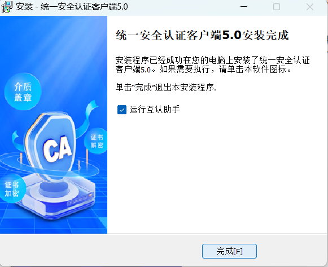Click the 单击"完成"退出本安装程序 instruction text
Image resolution: width=328 pixels, height=267 pixels.
(x=165, y=87)
